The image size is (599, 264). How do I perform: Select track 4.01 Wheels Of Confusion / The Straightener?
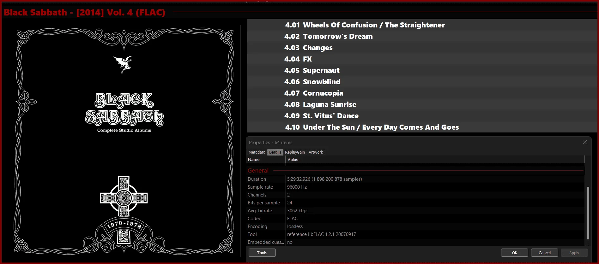pyautogui.click(x=422, y=25)
